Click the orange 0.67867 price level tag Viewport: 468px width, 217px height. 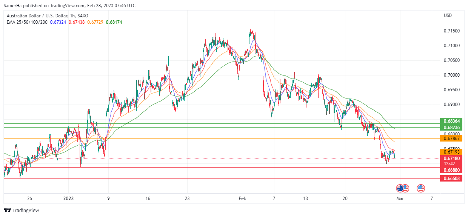point(451,139)
